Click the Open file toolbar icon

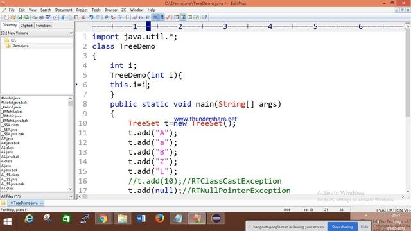click(13, 17)
